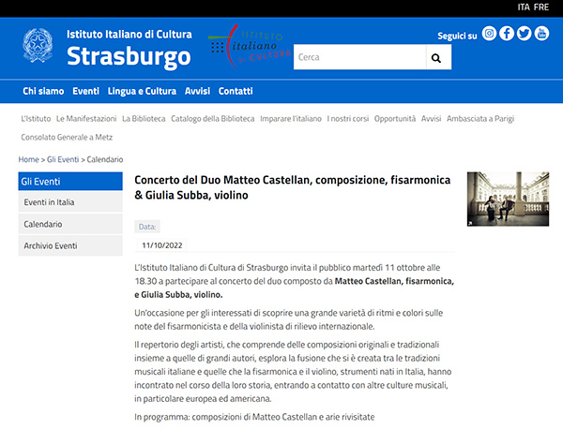Open Archivio Eventi sidebar item
Image resolution: width=563 pixels, height=429 pixels.
70,245
